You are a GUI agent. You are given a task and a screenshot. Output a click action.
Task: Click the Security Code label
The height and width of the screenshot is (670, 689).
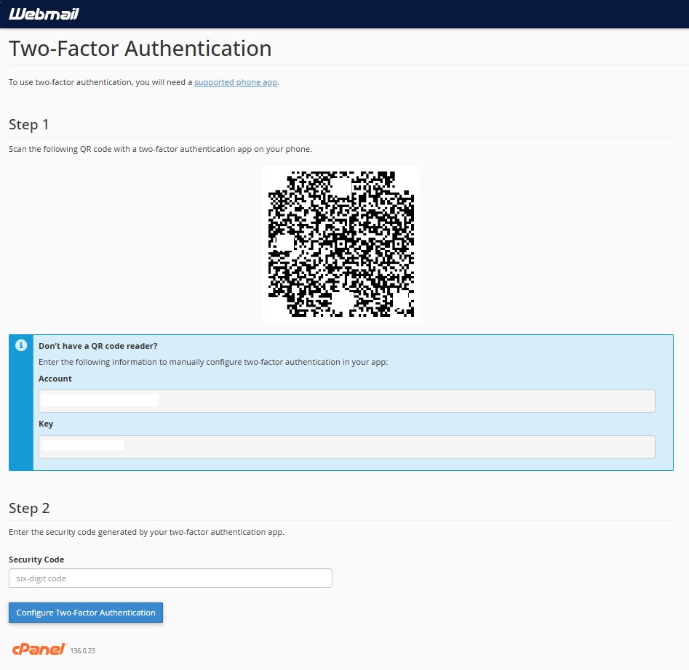tap(36, 560)
